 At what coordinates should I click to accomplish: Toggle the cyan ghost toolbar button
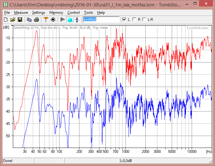[70, 20]
